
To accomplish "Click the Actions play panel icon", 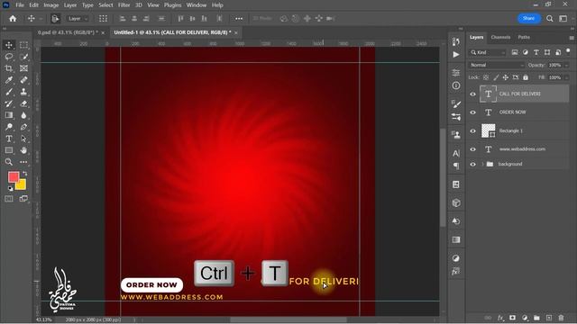I will (x=456, y=54).
